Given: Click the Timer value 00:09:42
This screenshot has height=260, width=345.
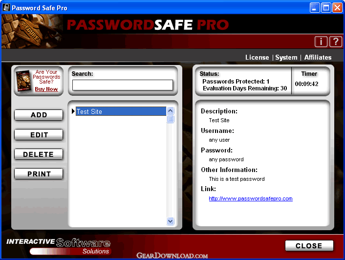Looking at the screenshot, I should [x=306, y=84].
